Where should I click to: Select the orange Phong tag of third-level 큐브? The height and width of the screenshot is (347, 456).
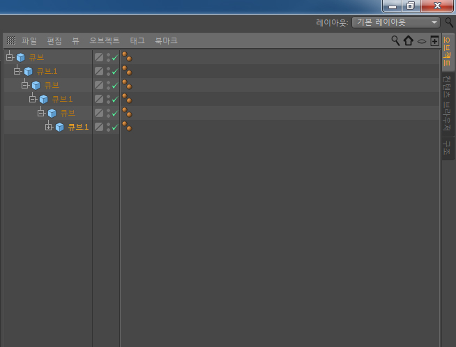pyautogui.click(x=127, y=84)
